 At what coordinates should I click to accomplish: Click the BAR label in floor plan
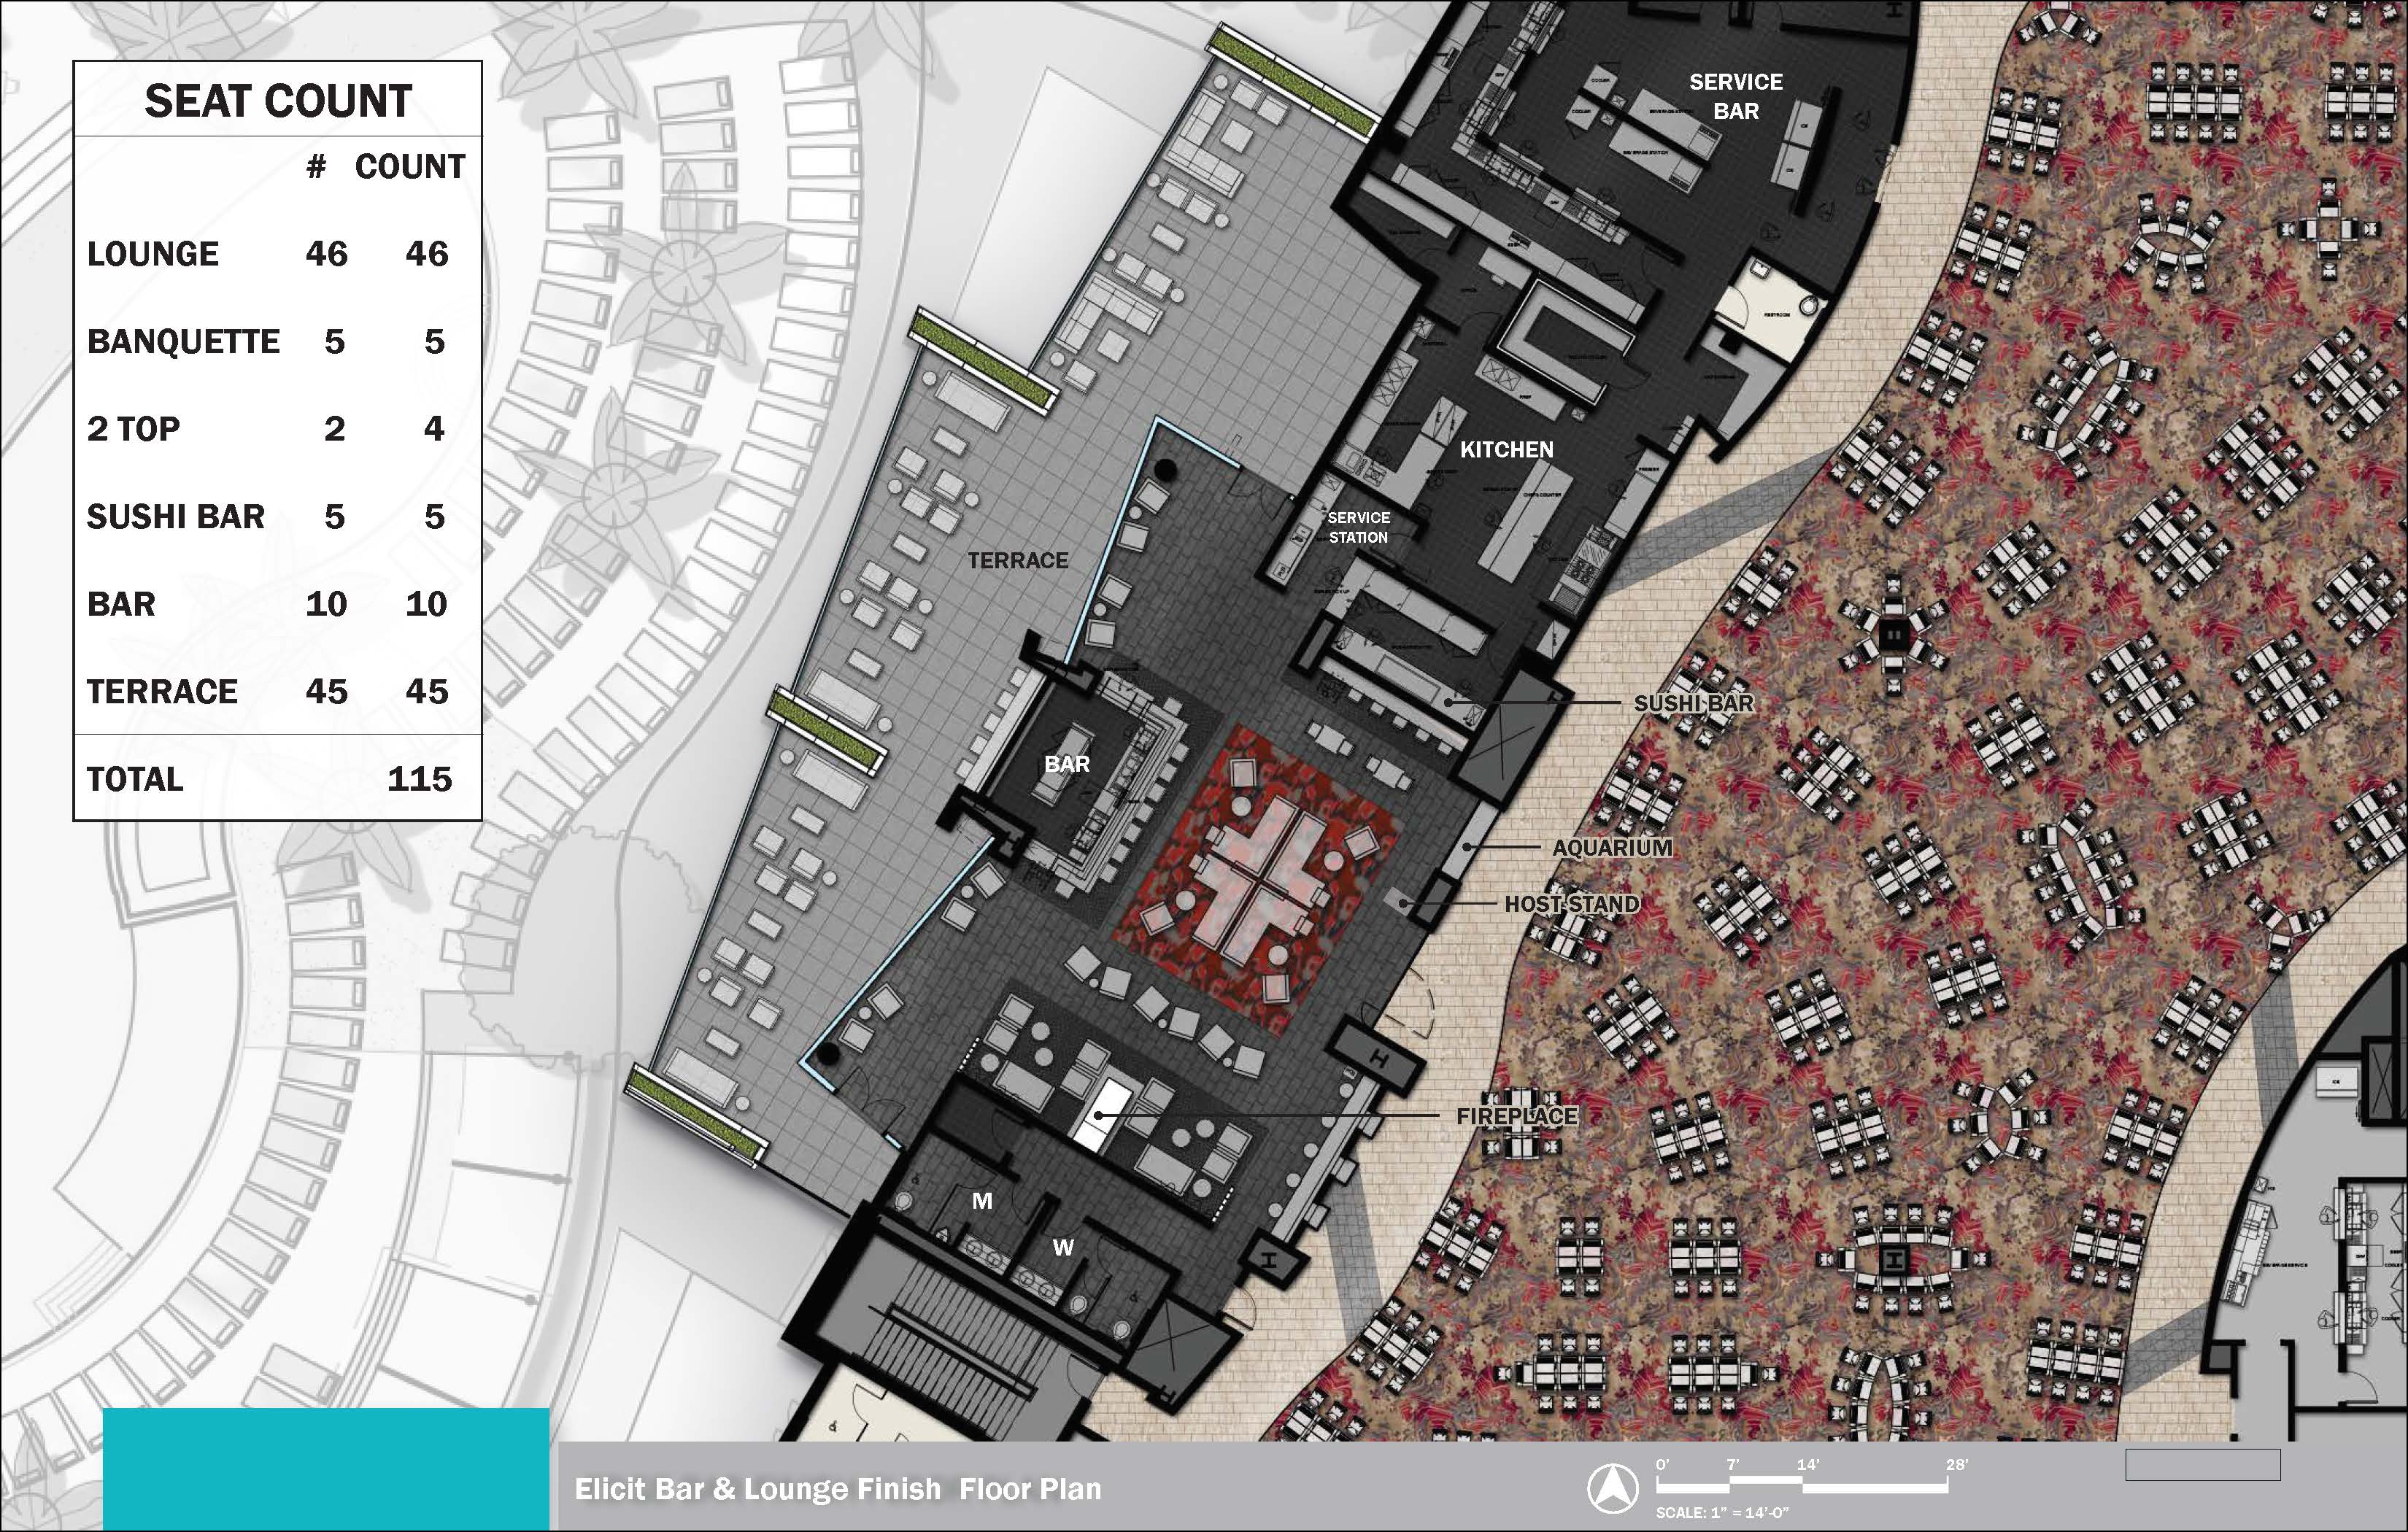1066,764
